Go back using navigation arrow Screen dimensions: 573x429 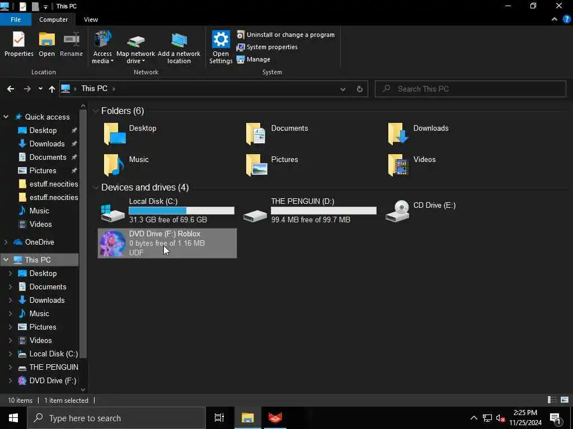point(11,89)
